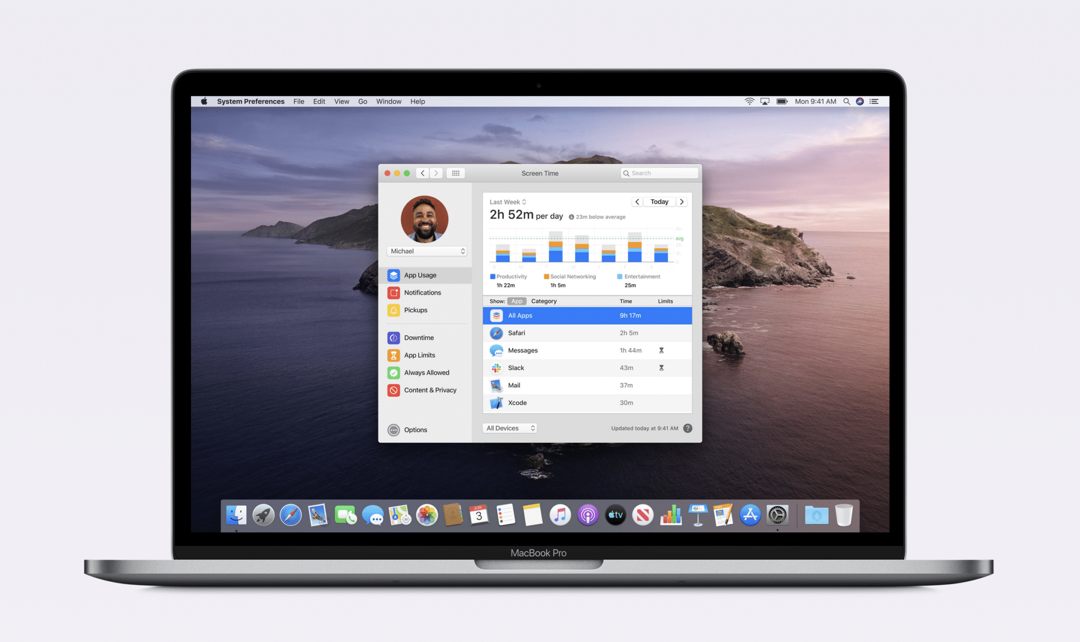The width and height of the screenshot is (1080, 642).
Task: Open Notification Center from menu bar
Action: [x=874, y=101]
